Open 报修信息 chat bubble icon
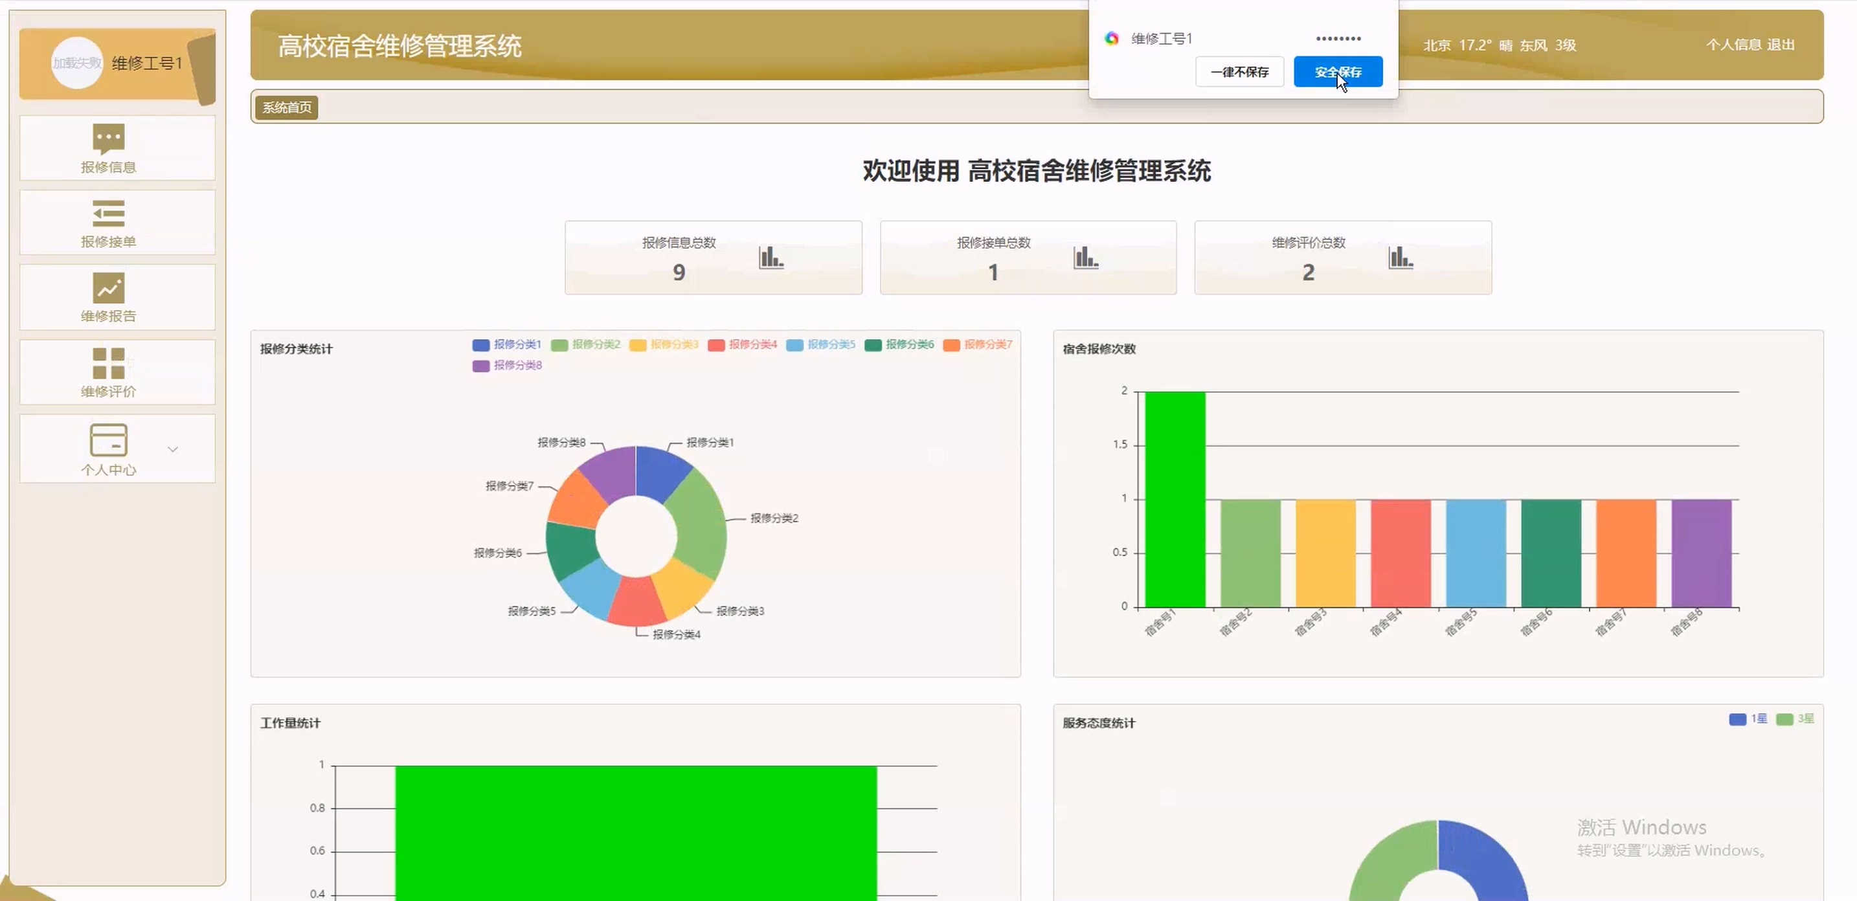Viewport: 1857px width, 901px height. 109,139
